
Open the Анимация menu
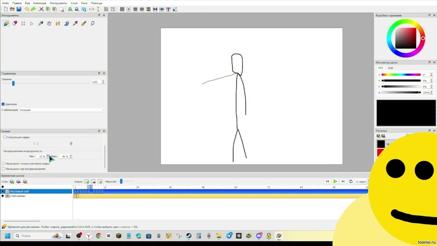click(40, 3)
